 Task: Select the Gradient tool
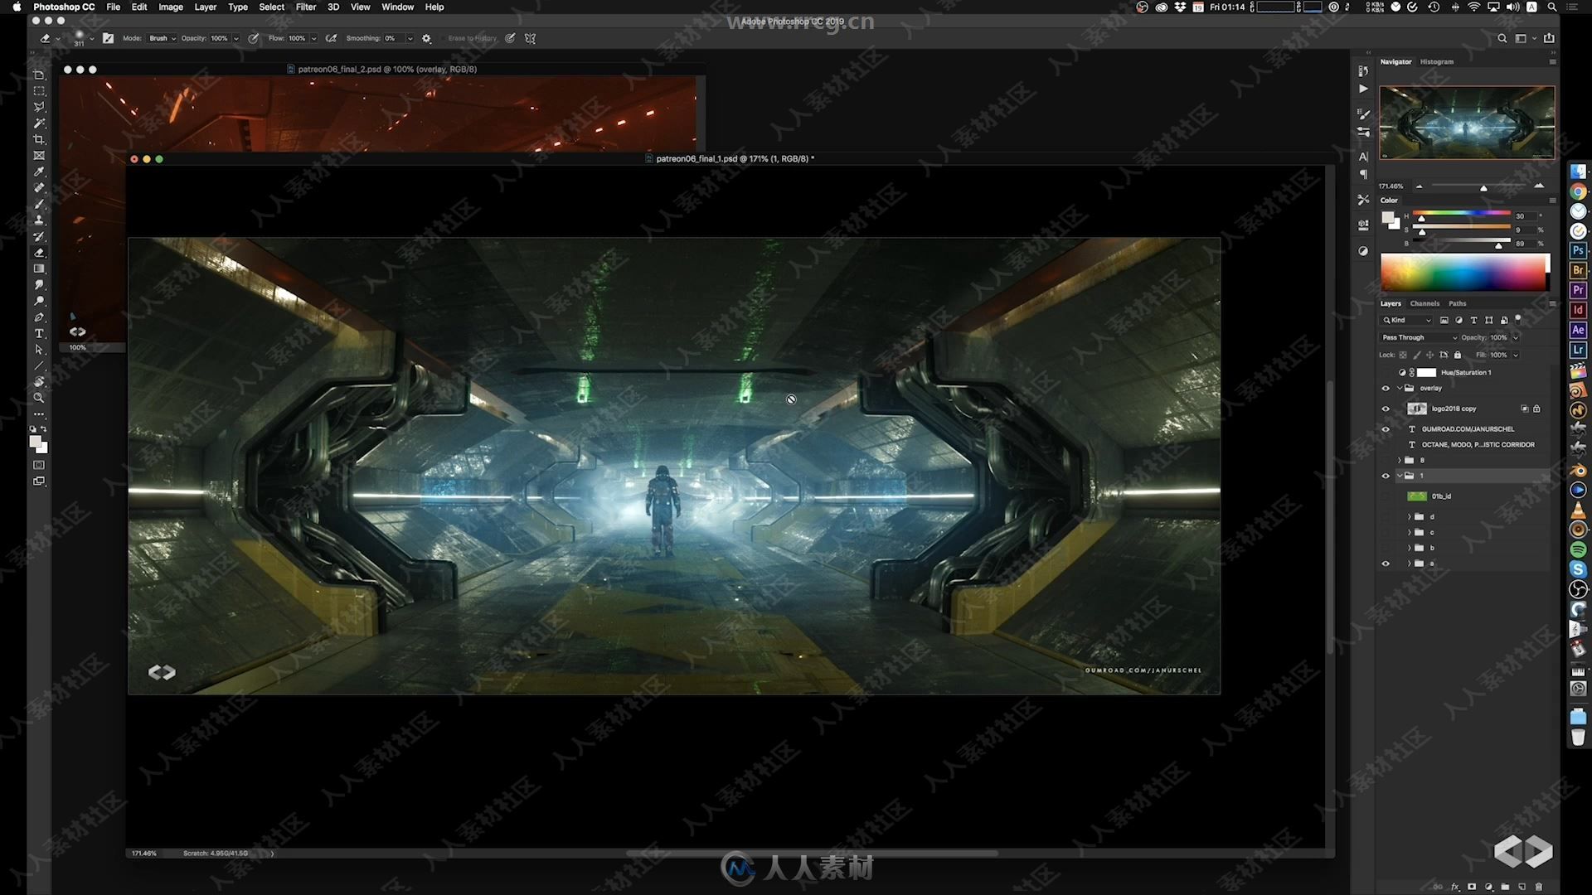39,268
